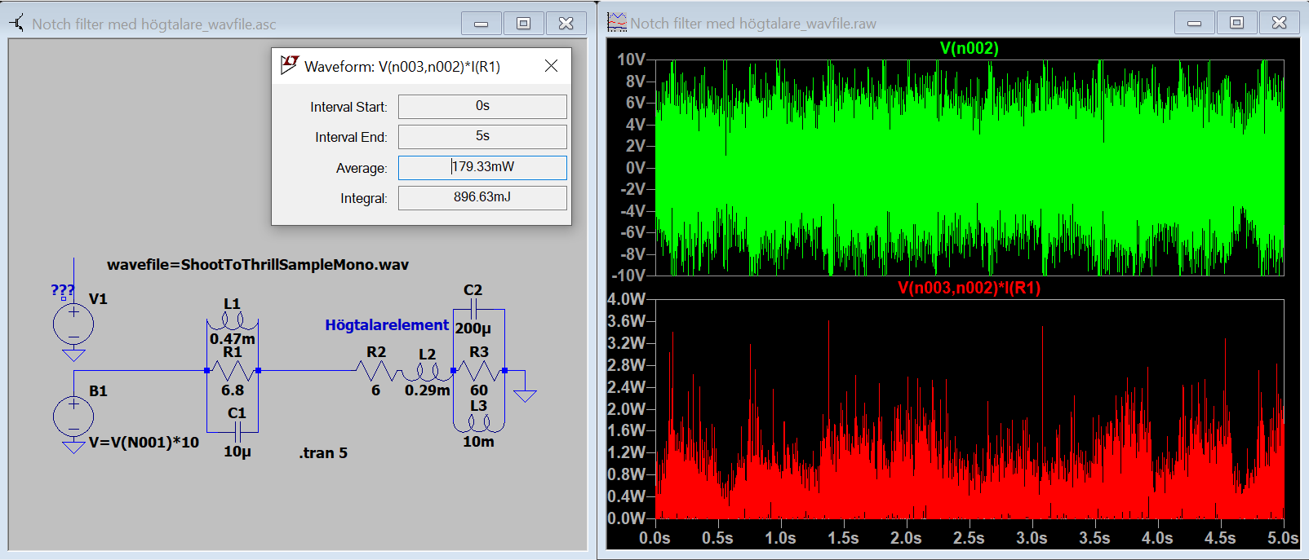The height and width of the screenshot is (560, 1309).
Task: Click the 2.5s label on time axis
Action: tap(969, 538)
